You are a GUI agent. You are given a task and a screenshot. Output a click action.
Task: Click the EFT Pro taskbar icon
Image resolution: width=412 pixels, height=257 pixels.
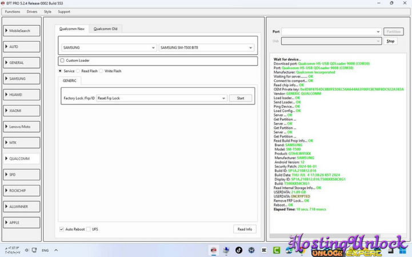tap(214, 250)
